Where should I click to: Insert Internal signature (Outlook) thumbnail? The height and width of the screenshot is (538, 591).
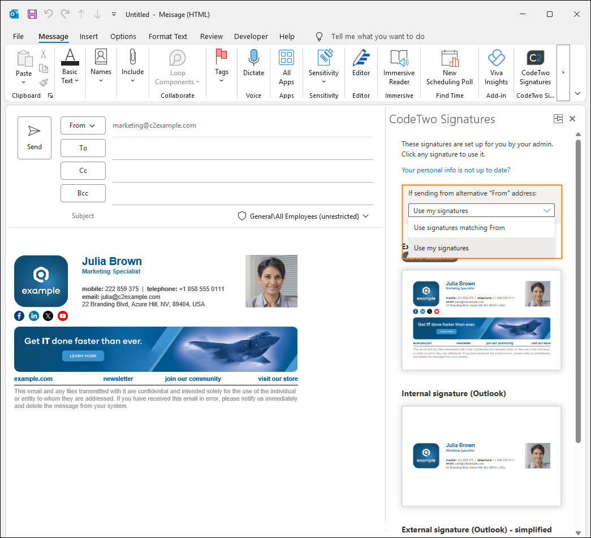coord(481,456)
